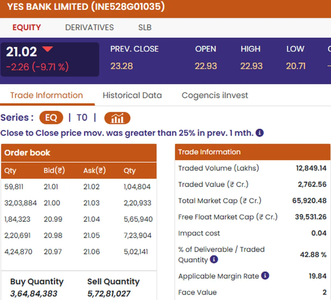Image resolution: width=331 pixels, height=300 pixels.
Task: Click ask price 21.04
Action: tap(91, 219)
